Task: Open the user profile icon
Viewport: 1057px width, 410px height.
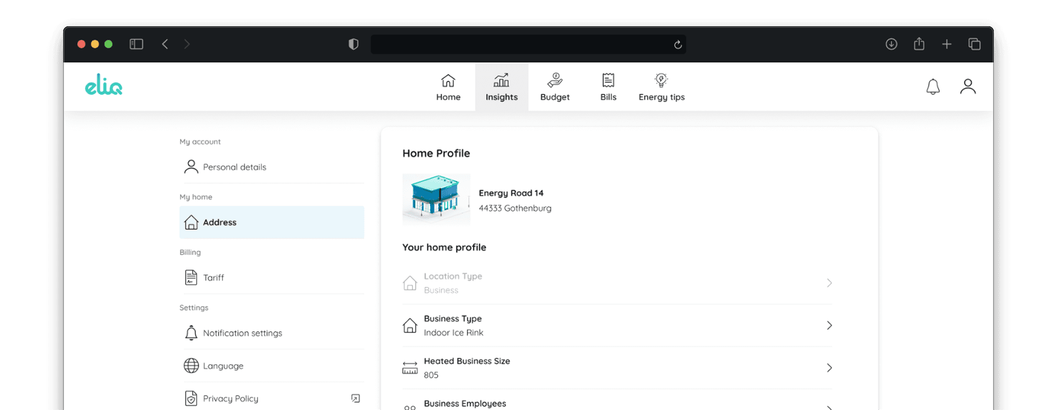Action: (968, 86)
